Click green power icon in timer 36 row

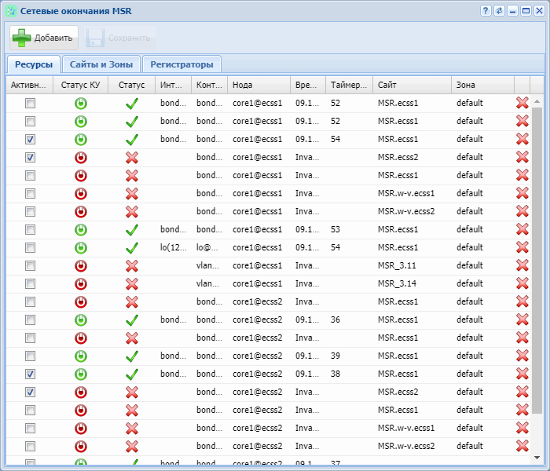tap(80, 319)
